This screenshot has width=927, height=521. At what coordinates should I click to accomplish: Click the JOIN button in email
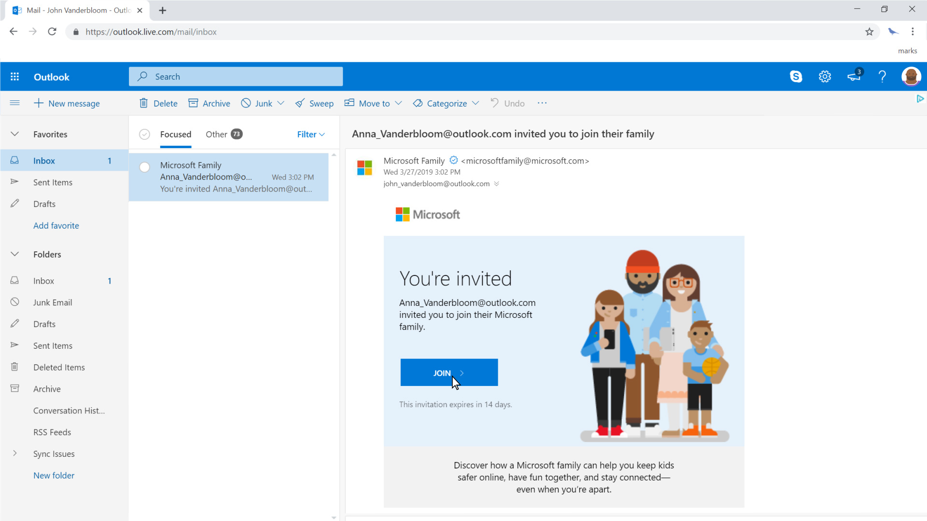[449, 372]
